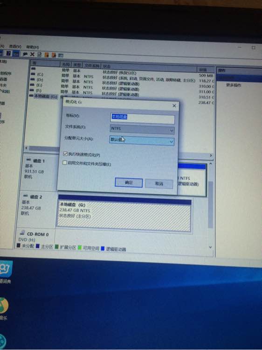
Task: Click the blue question mark help icon
Action: click(x=8, y=53)
